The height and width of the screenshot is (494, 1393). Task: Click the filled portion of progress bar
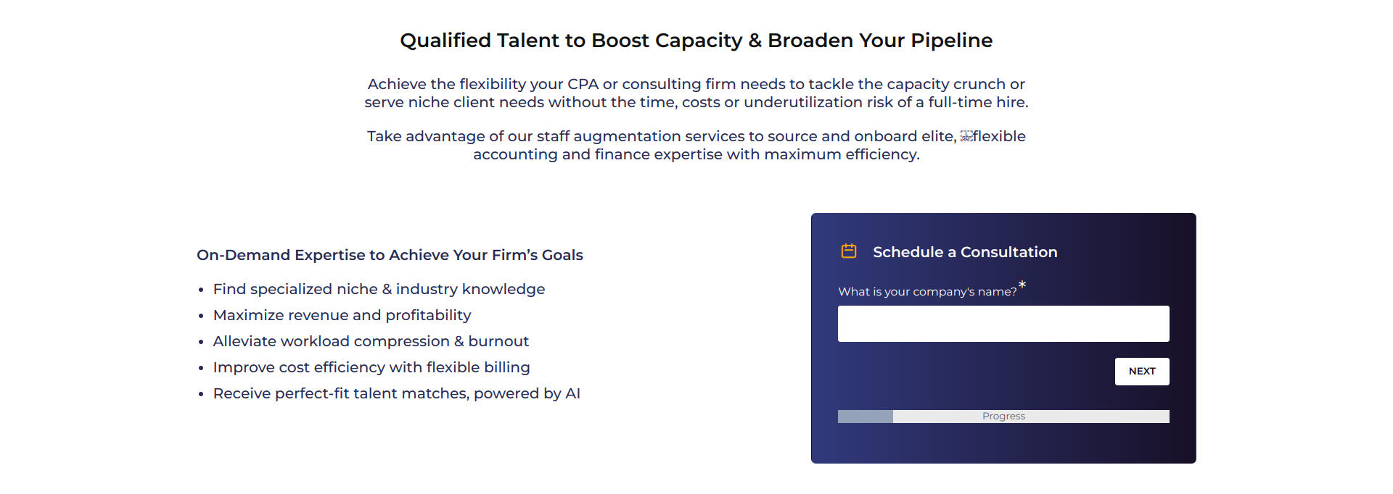point(865,416)
